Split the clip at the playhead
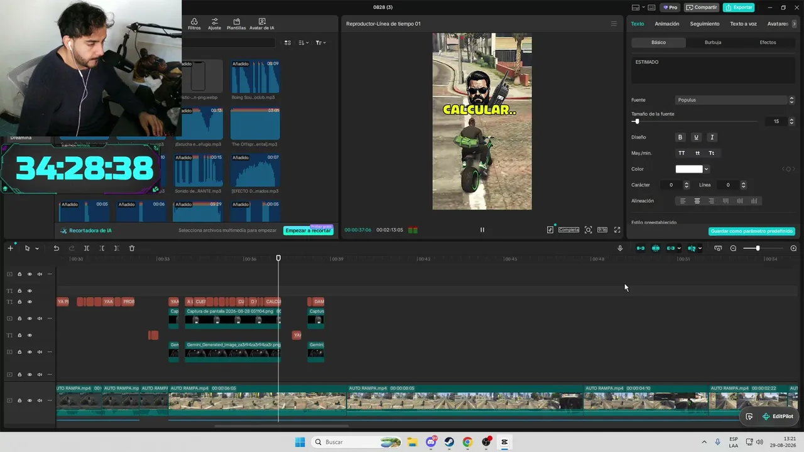This screenshot has height=452, width=804. pyautogui.click(x=87, y=248)
